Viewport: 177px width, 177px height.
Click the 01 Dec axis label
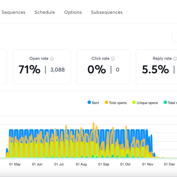(169, 164)
